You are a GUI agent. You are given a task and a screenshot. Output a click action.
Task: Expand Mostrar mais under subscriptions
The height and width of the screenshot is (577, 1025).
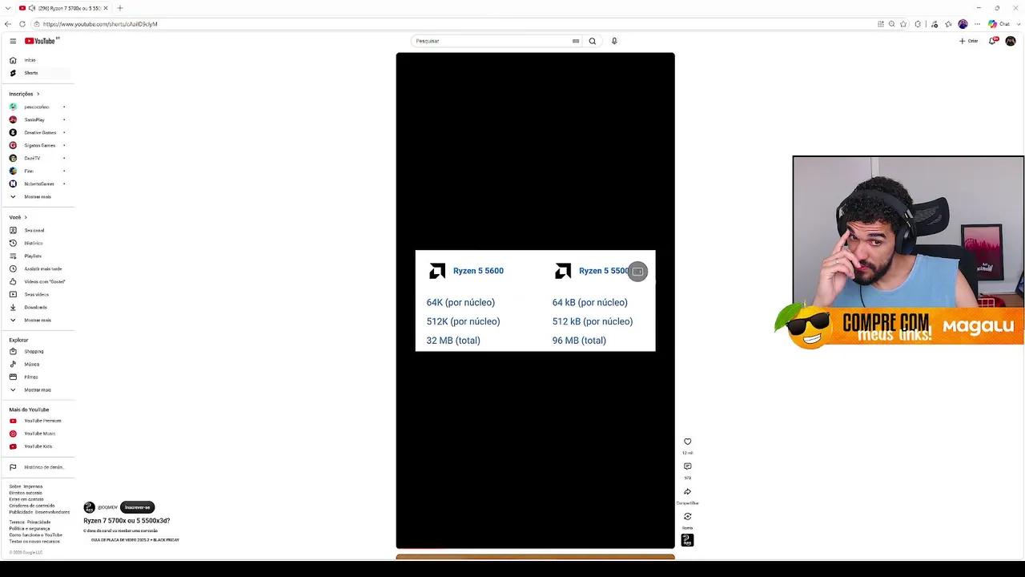coord(37,196)
